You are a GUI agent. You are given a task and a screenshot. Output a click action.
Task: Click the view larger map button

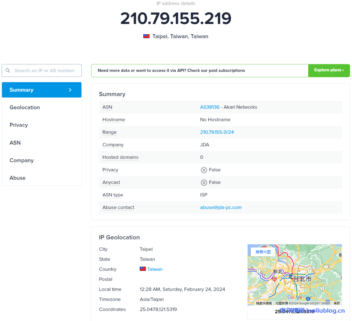[263, 252]
